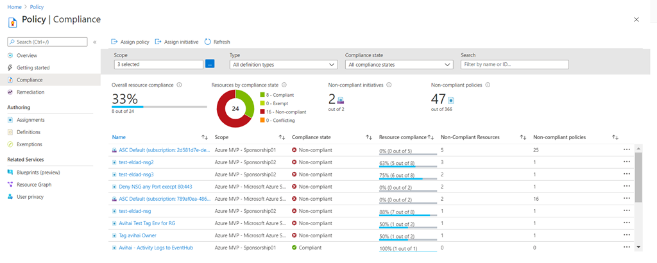Click the policy icon next to 47
The image size is (657, 263).
coord(451,100)
